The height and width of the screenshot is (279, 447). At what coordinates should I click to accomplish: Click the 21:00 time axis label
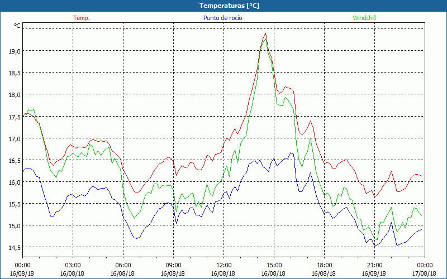(x=374, y=266)
